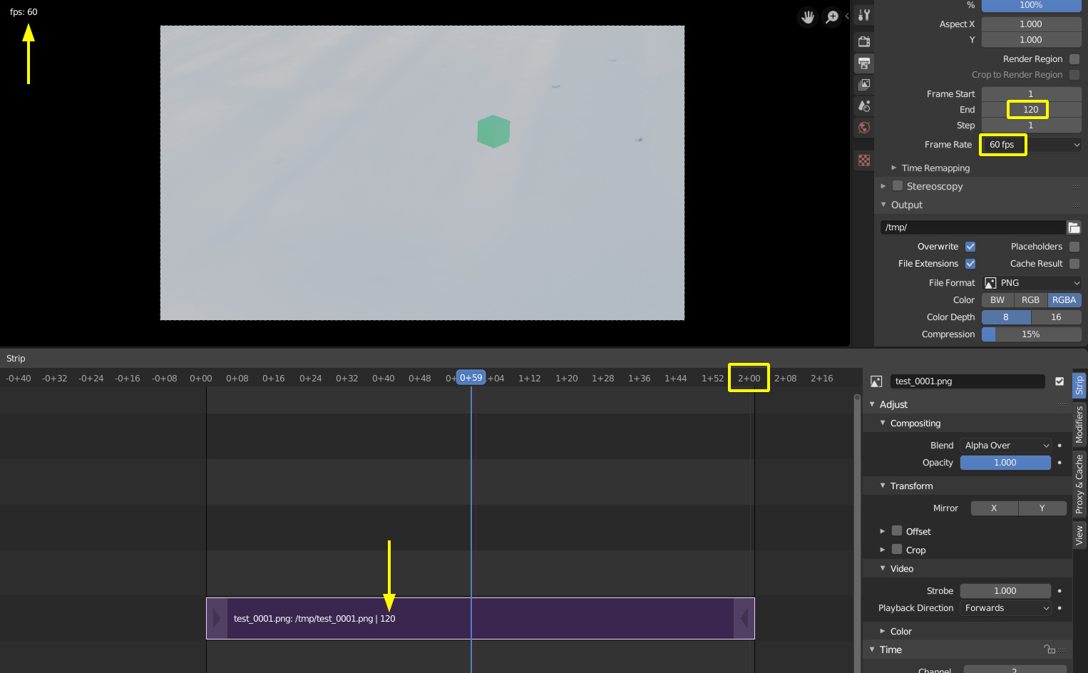
Task: Select RGBA color output mode
Action: coord(1064,299)
